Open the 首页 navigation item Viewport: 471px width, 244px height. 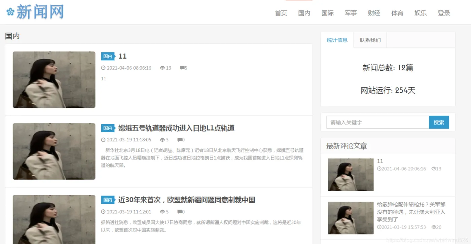click(x=281, y=13)
